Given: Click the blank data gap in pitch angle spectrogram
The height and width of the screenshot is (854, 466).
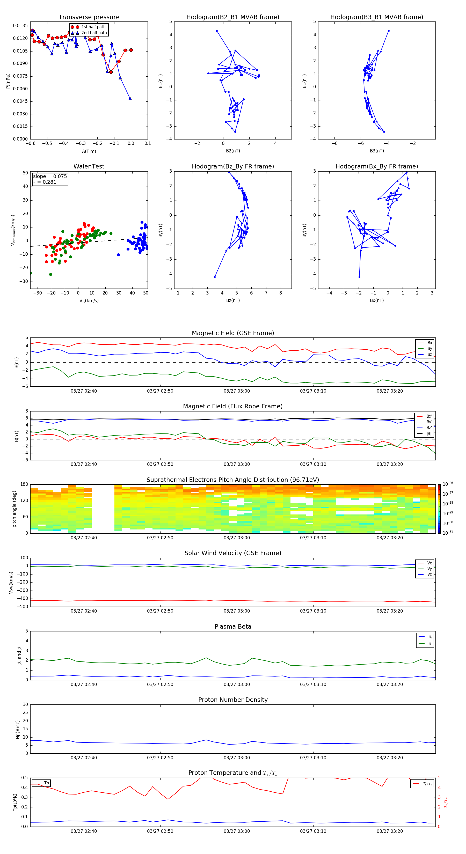Looking at the screenshot, I should click(x=103, y=509).
